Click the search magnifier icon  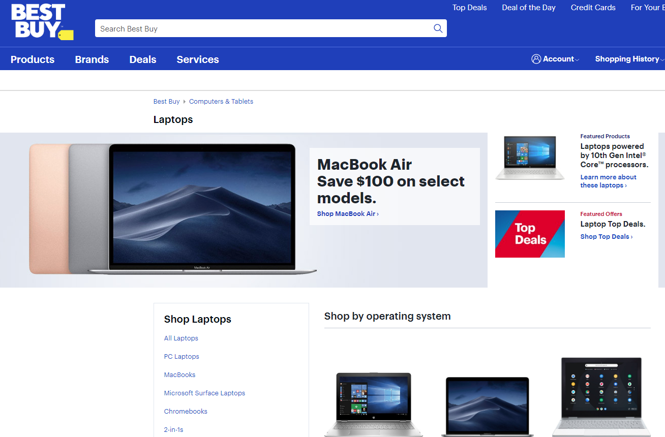pos(438,28)
